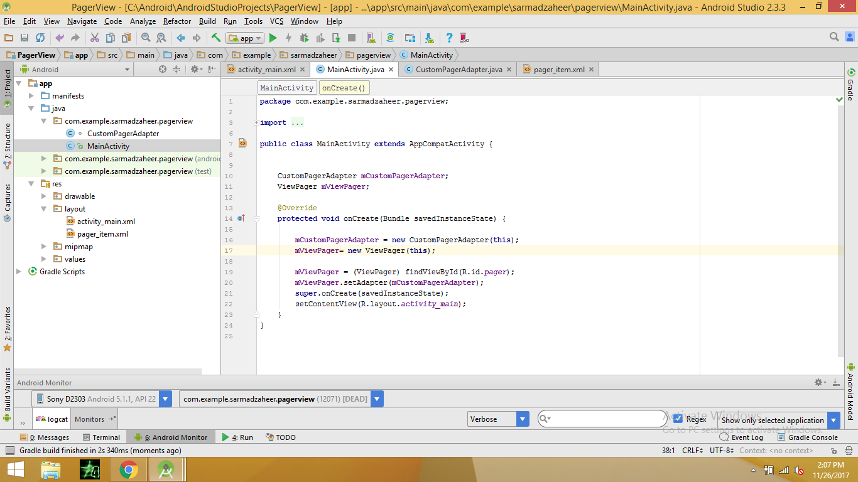The image size is (858, 482).
Task: Open the app run configuration dropdown
Action: point(244,38)
